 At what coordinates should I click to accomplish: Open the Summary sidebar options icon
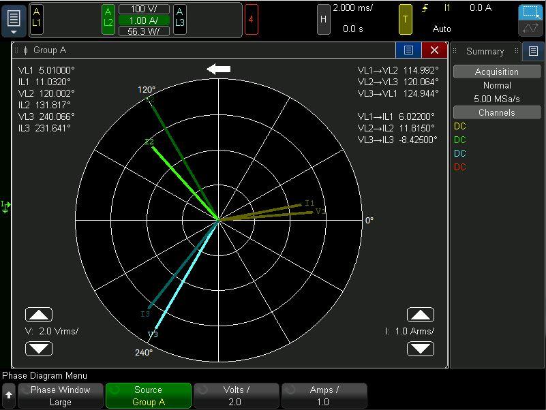tap(533, 51)
